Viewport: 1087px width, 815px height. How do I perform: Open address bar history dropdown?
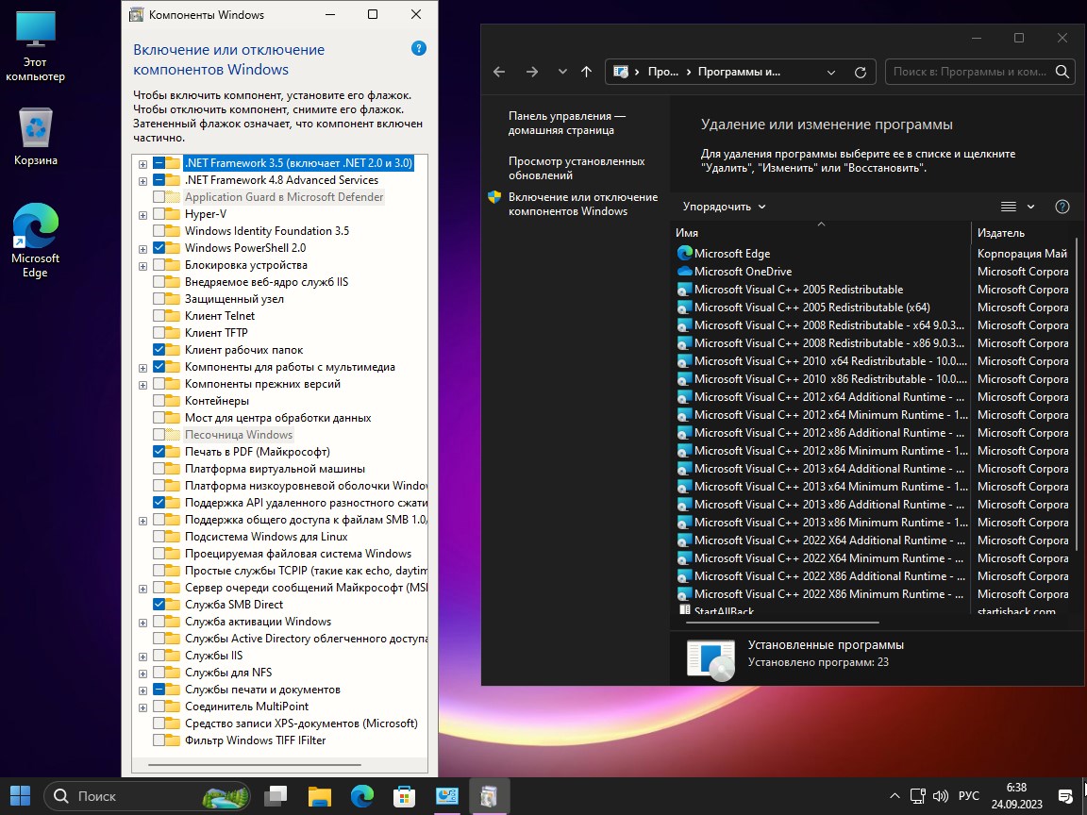831,72
